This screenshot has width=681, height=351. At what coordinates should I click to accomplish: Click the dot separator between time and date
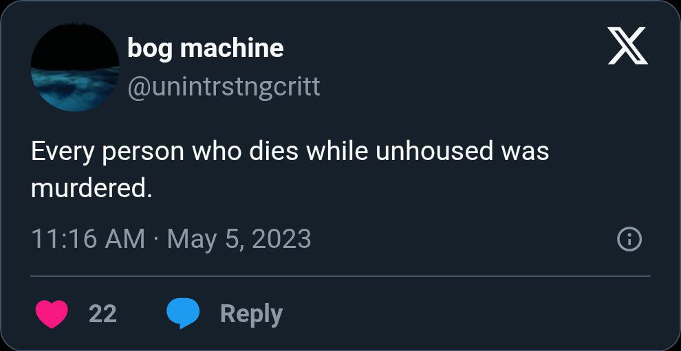156,239
